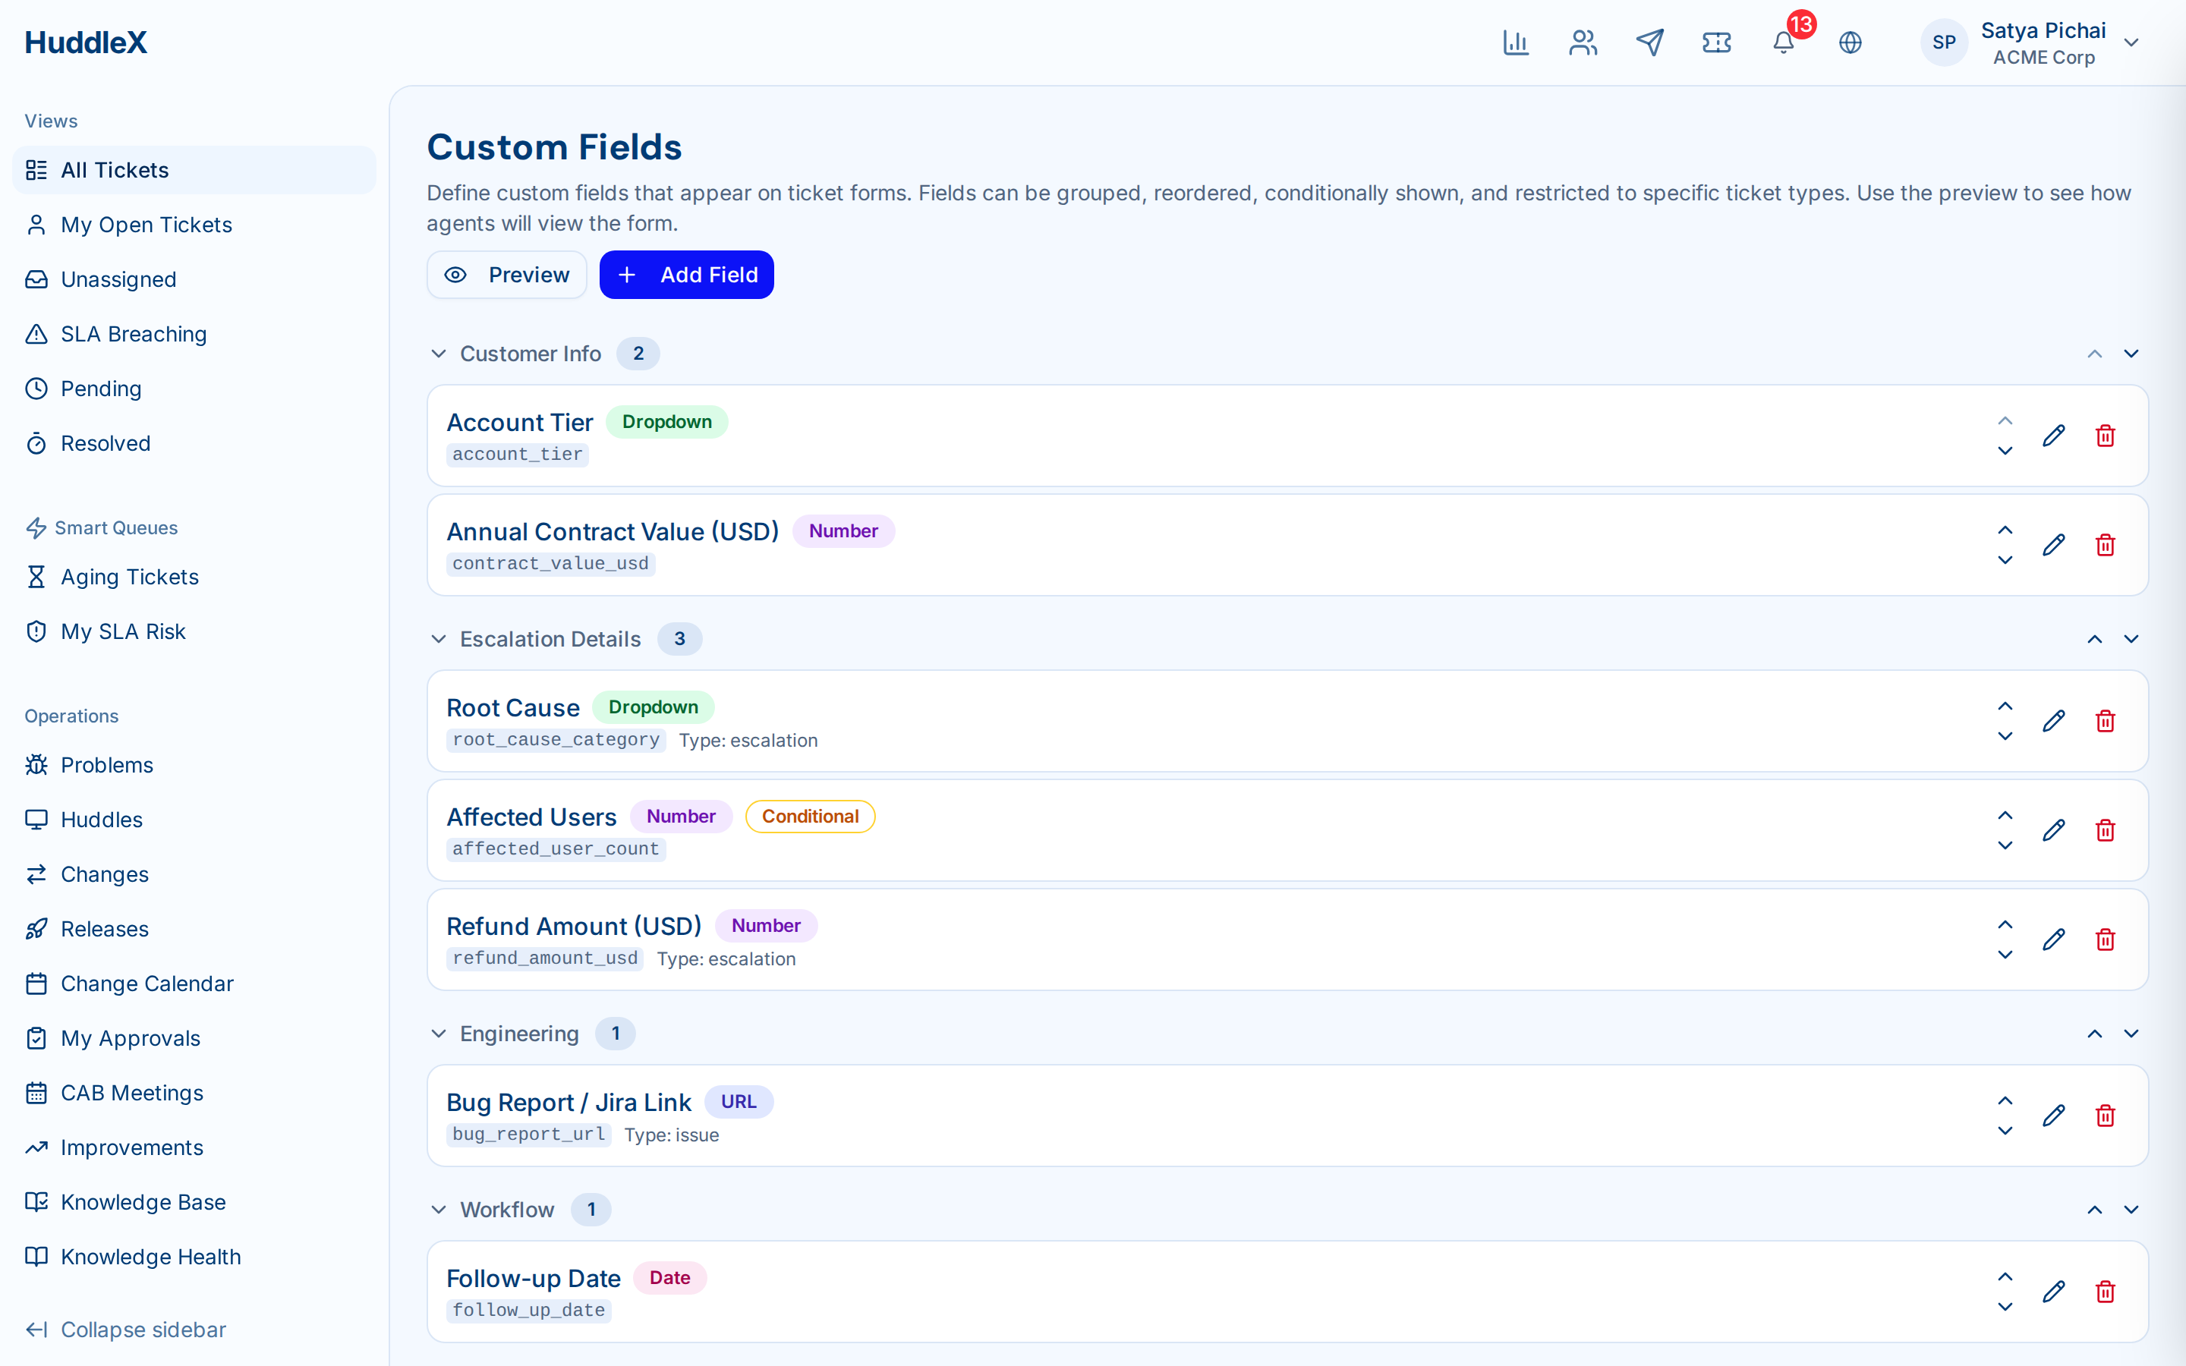Delete the Bug Report / Jira Link field

pos(2105,1116)
